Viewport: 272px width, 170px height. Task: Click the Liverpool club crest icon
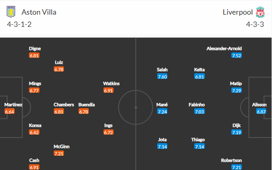point(260,12)
